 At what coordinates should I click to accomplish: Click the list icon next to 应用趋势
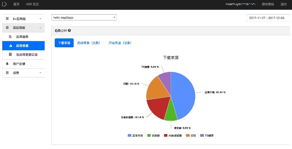(10, 37)
